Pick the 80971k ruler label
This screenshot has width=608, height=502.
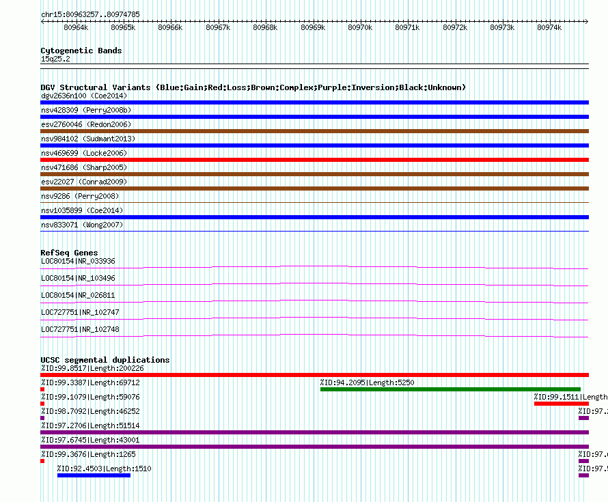[407, 27]
